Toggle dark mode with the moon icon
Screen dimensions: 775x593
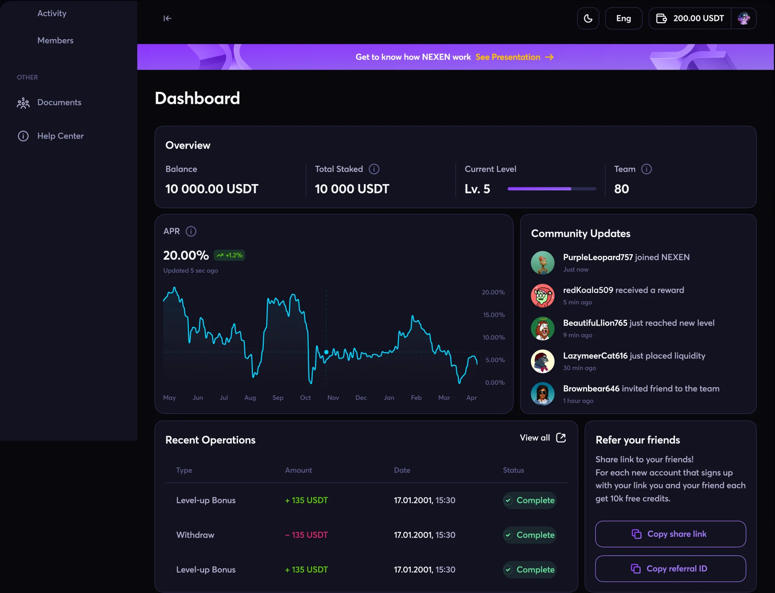(588, 18)
